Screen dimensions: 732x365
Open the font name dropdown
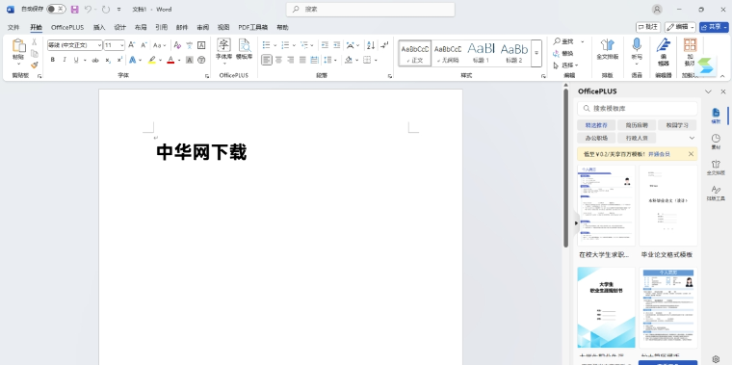click(x=99, y=45)
